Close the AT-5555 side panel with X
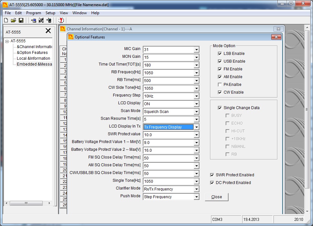 48,31
